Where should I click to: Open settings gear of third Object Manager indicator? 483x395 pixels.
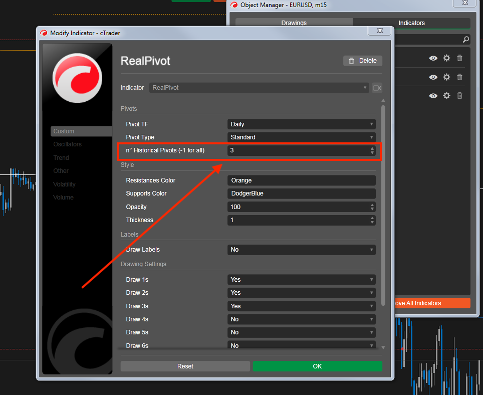click(x=446, y=96)
